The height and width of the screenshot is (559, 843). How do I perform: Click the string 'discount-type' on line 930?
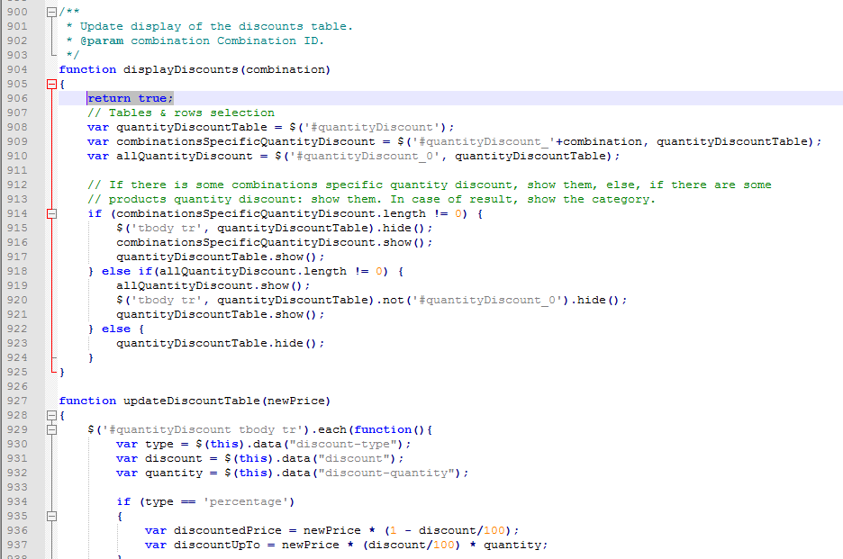pos(347,444)
